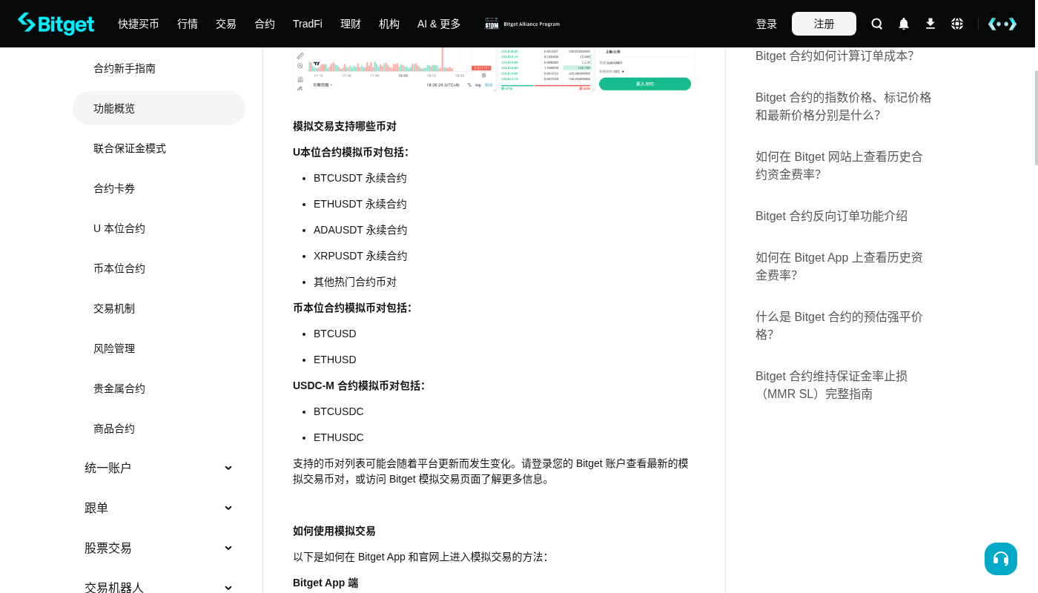
Task: Open the headset support chat button
Action: tap(1001, 559)
